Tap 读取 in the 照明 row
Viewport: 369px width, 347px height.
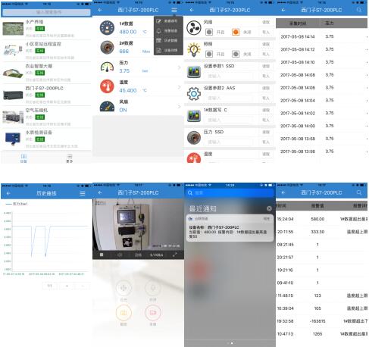click(266, 44)
